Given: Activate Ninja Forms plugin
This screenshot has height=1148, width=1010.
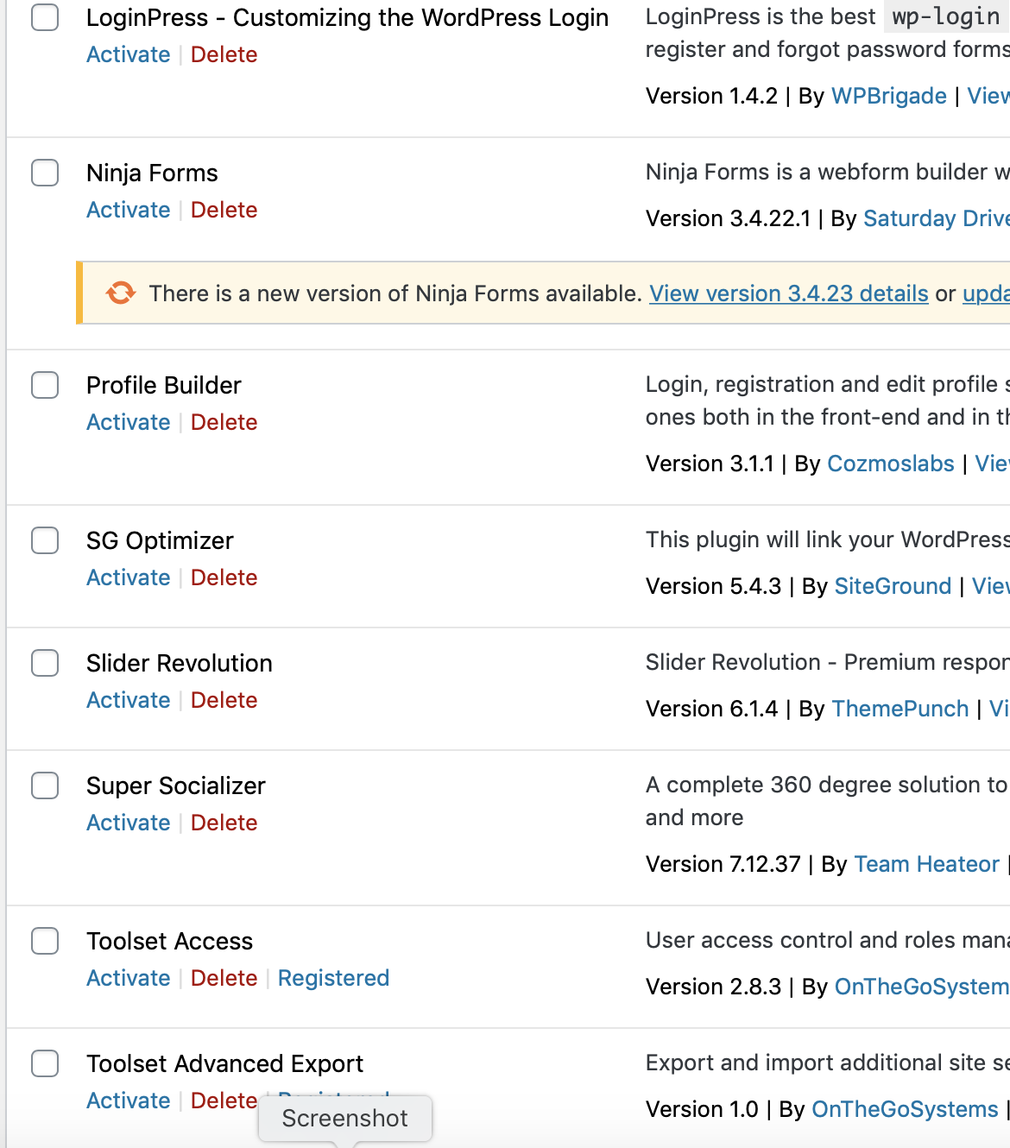Looking at the screenshot, I should [x=129, y=210].
